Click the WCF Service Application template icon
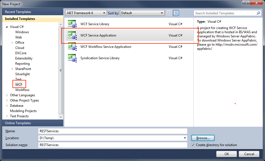Viewport: 265px width, 161px height. click(x=72, y=35)
